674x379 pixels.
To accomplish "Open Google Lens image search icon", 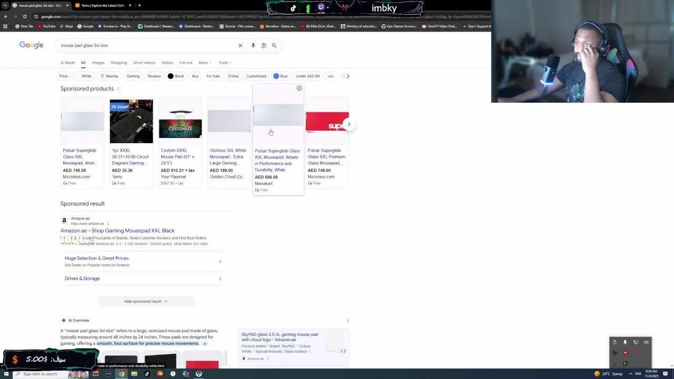I will [x=264, y=45].
